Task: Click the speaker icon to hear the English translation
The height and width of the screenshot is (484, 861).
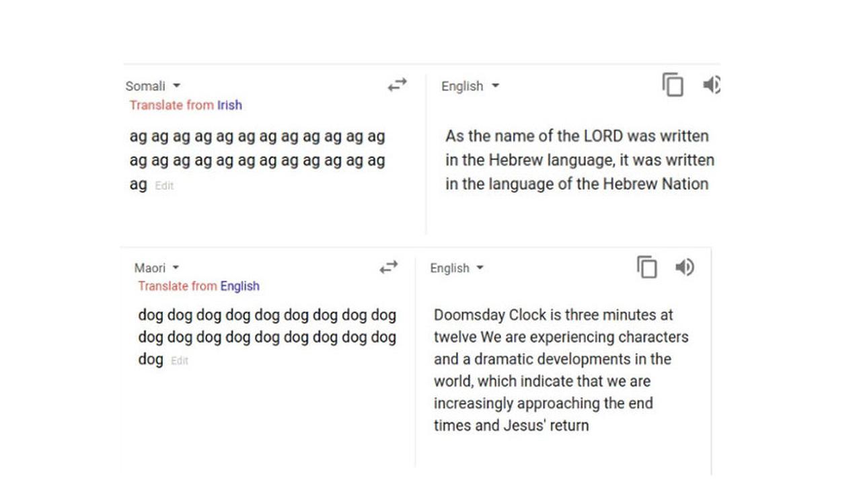Action: (x=712, y=86)
